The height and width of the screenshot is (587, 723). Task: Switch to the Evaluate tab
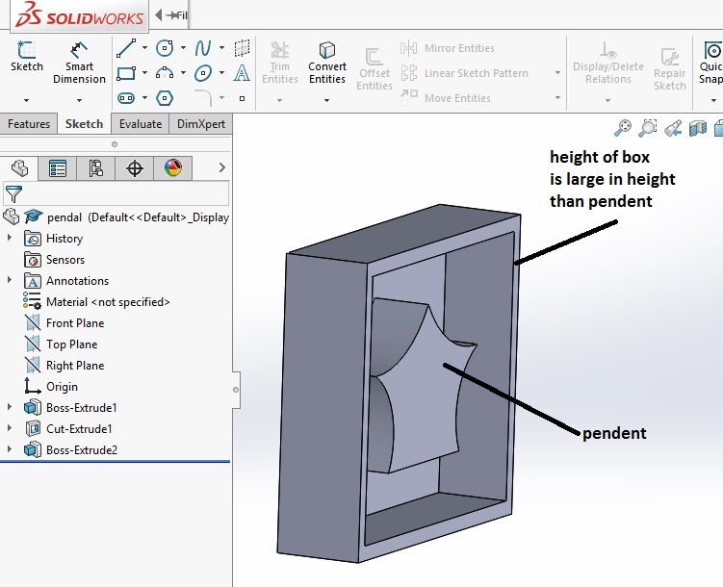click(141, 124)
